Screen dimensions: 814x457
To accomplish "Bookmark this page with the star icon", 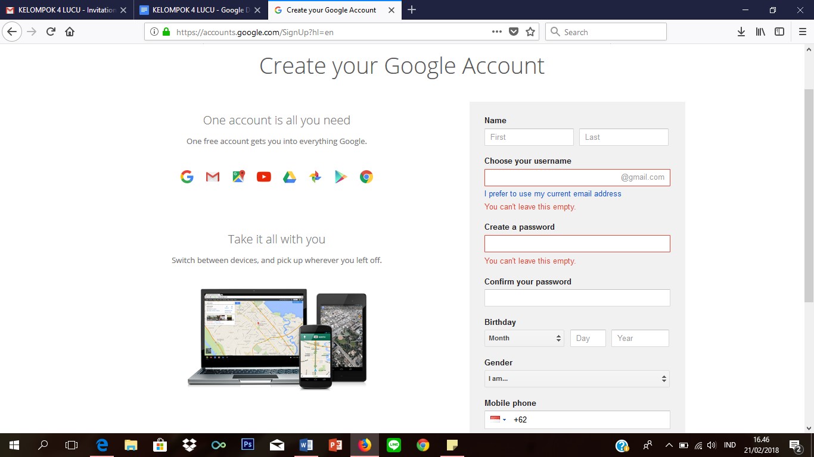I will pyautogui.click(x=530, y=32).
